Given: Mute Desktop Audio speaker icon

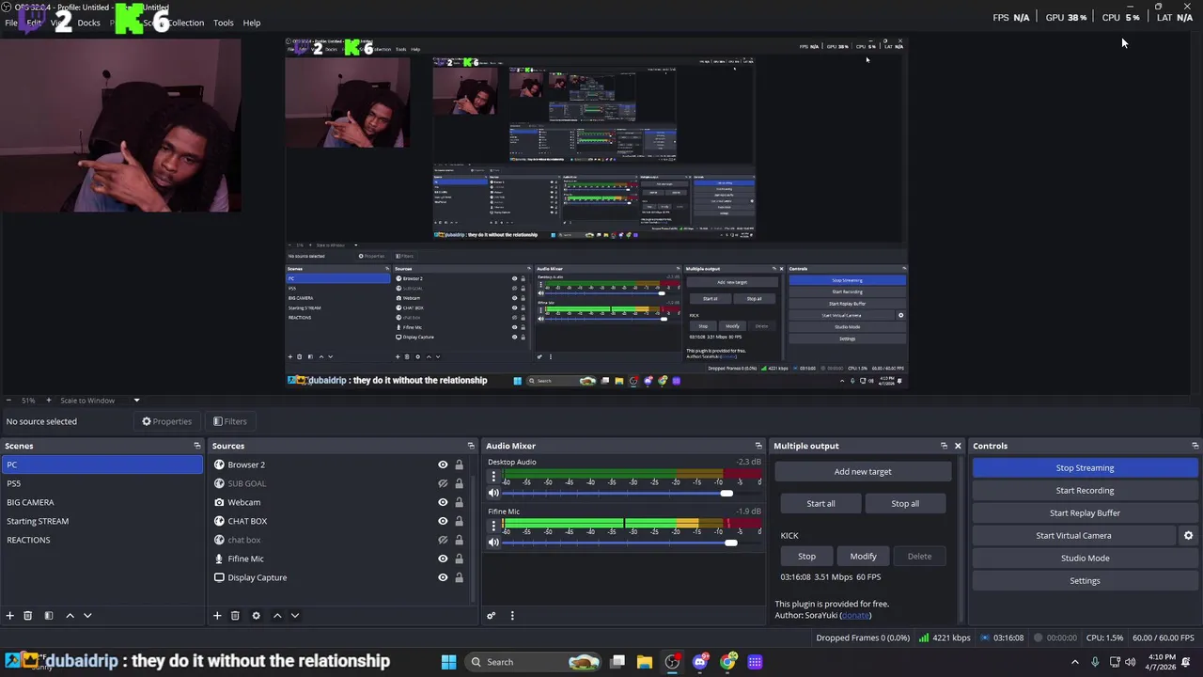Looking at the screenshot, I should pos(493,493).
